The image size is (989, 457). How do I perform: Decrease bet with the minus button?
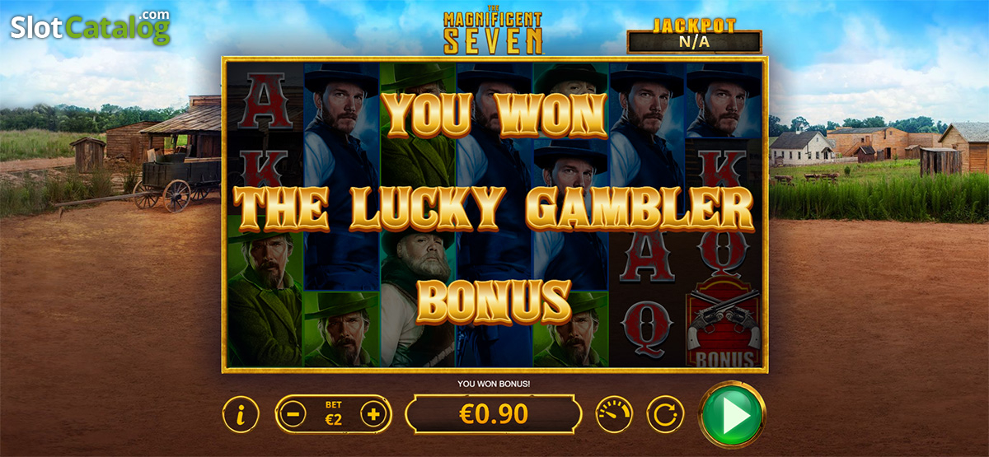point(293,414)
